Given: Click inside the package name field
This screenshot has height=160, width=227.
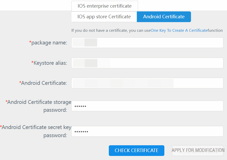Looking at the screenshot, I should point(147,42).
